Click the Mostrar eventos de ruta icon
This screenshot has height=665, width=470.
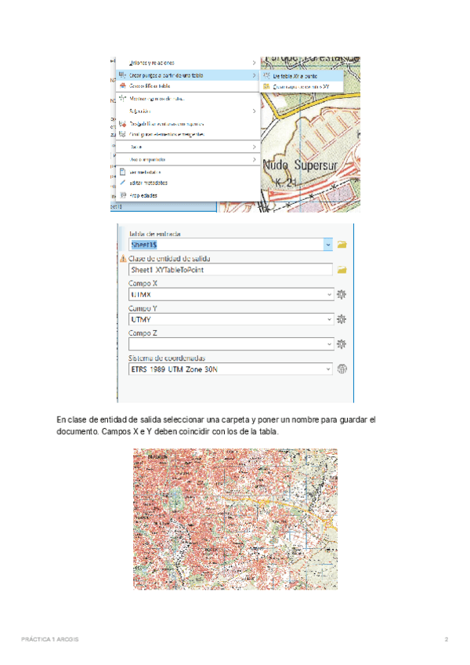click(122, 98)
